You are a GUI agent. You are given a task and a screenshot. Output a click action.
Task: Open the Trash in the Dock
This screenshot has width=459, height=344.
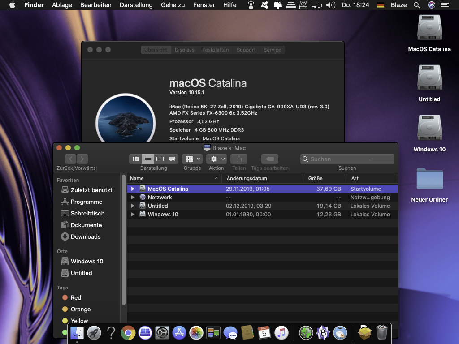[x=381, y=333]
